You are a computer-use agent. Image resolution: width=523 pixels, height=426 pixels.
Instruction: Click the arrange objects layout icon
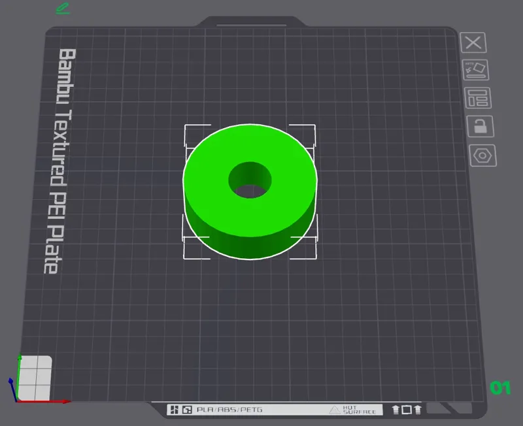(x=478, y=98)
